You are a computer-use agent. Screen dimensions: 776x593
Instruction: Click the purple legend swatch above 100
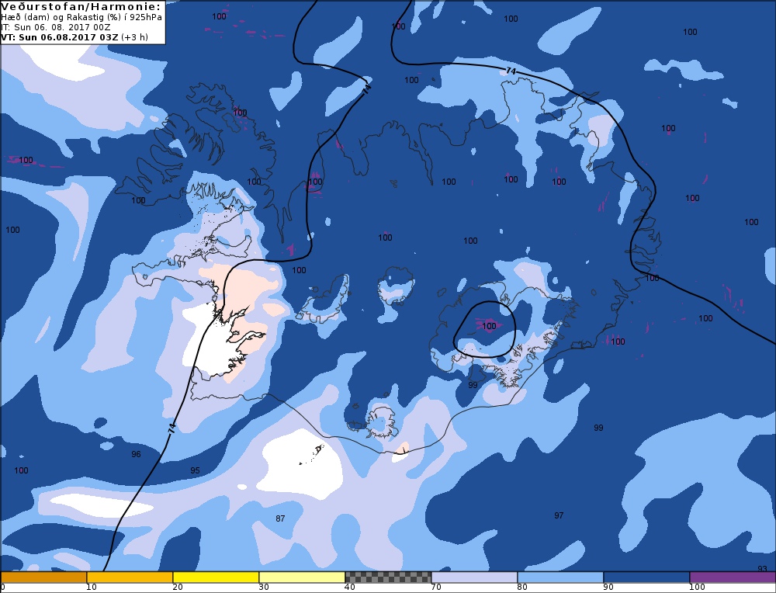point(733,577)
